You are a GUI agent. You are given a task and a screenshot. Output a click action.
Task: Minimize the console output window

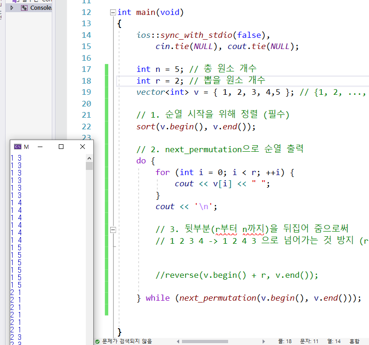tap(40, 147)
